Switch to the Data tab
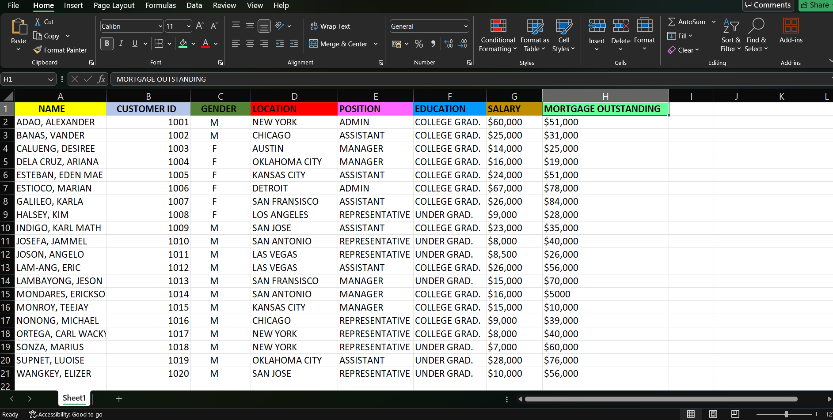Screen dimensions: 833x420 tap(194, 5)
